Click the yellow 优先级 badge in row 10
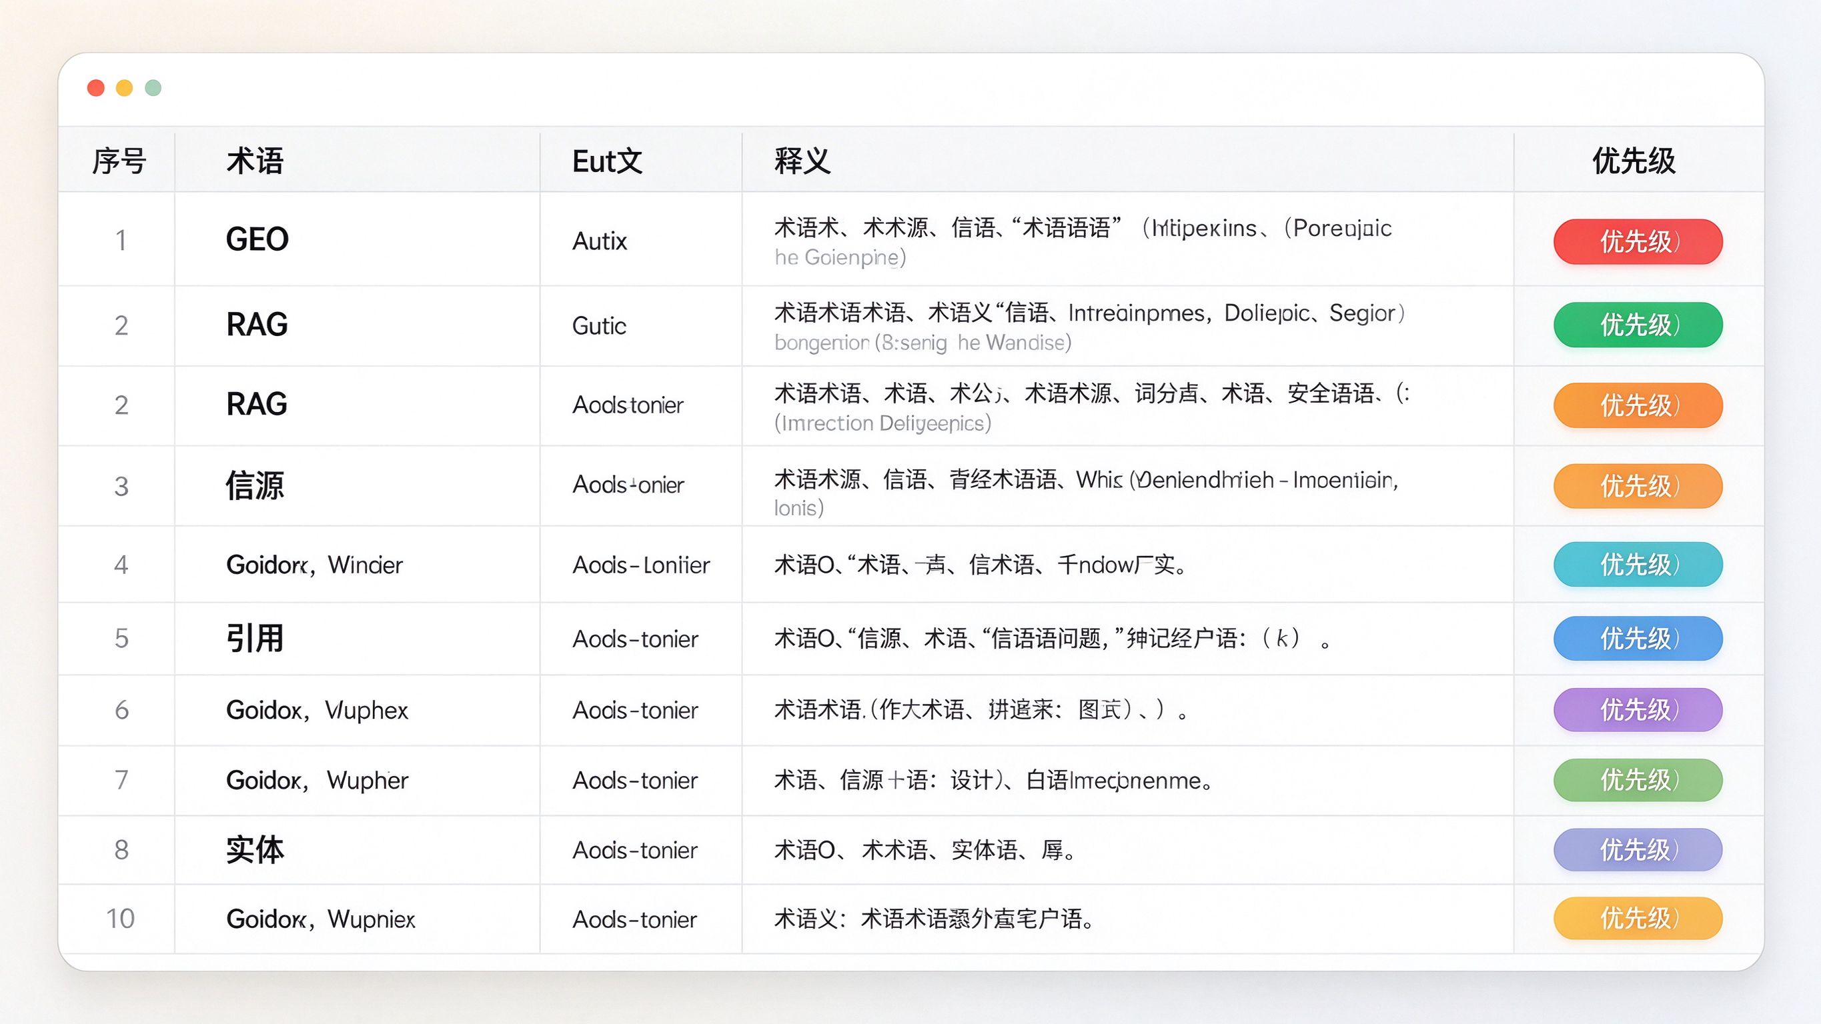 [x=1637, y=919]
